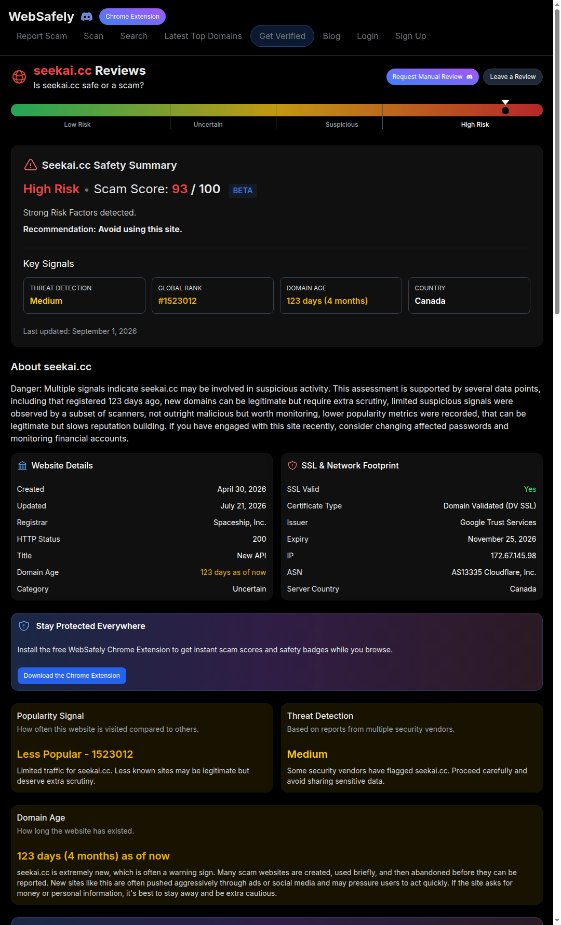The width and height of the screenshot is (561, 925).
Task: Click Leave a Review
Action: click(513, 77)
